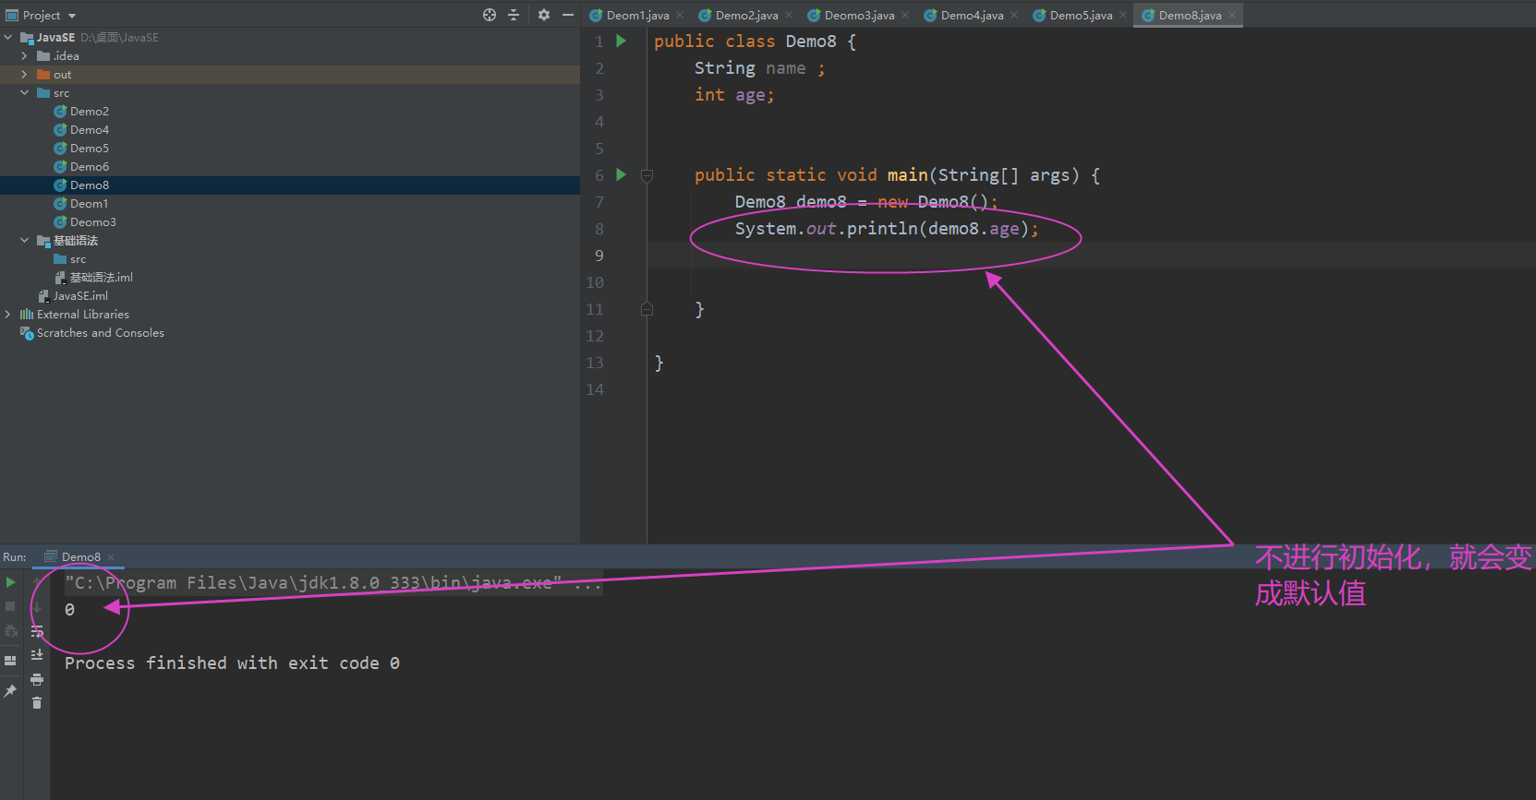Screen dimensions: 1536x800
Task: Rerun Demo8 with green play button in Run panel
Action: (x=11, y=582)
